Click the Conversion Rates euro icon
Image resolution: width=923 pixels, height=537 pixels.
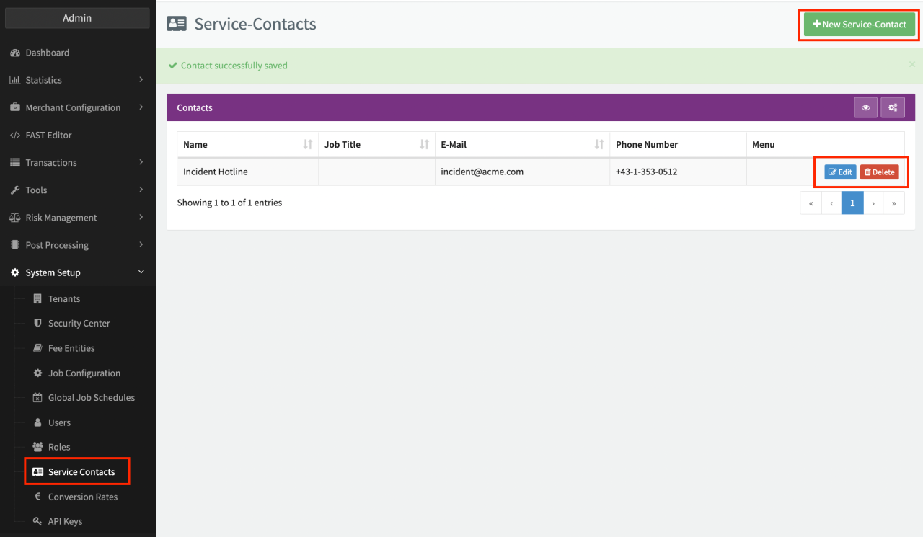[38, 497]
